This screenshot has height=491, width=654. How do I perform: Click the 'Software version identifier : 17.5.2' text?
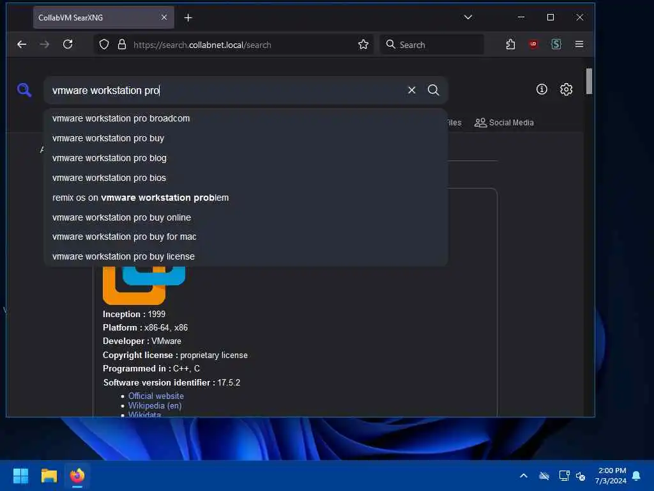point(171,382)
